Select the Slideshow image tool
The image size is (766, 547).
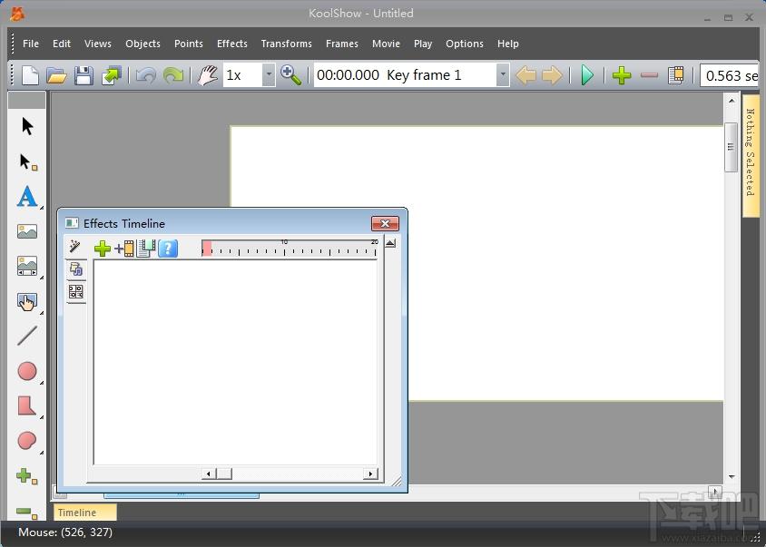27,266
